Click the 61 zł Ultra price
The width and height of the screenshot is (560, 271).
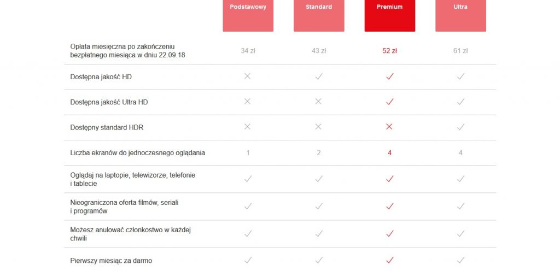460,51
